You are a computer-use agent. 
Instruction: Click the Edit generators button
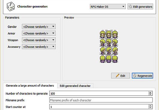pos(140,7)
